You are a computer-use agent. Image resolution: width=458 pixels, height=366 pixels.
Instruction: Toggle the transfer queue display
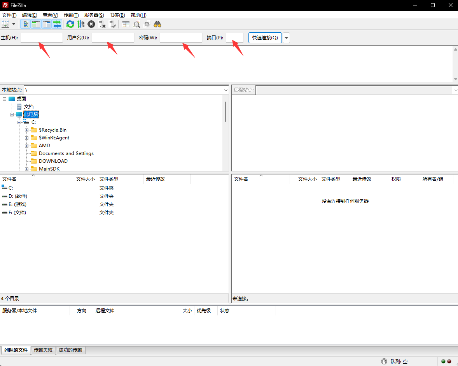(x=57, y=24)
